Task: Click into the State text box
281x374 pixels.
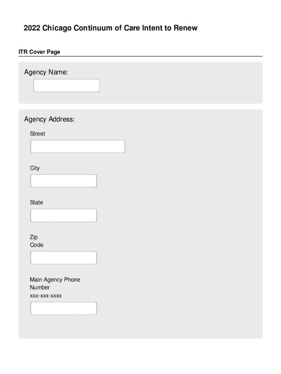Action: (63, 215)
